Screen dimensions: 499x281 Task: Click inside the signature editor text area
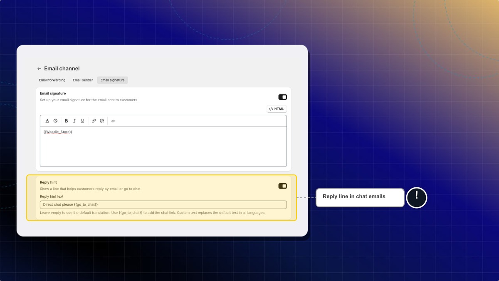coord(163,147)
